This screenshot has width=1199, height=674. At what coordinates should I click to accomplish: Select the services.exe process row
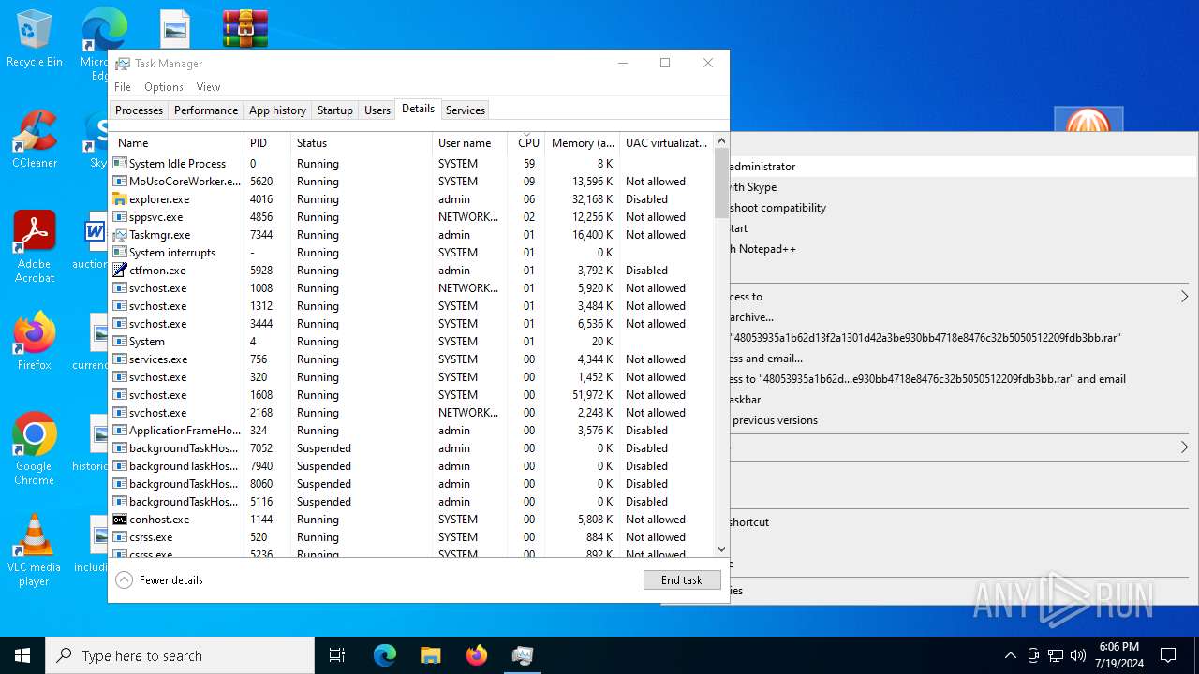(x=411, y=359)
